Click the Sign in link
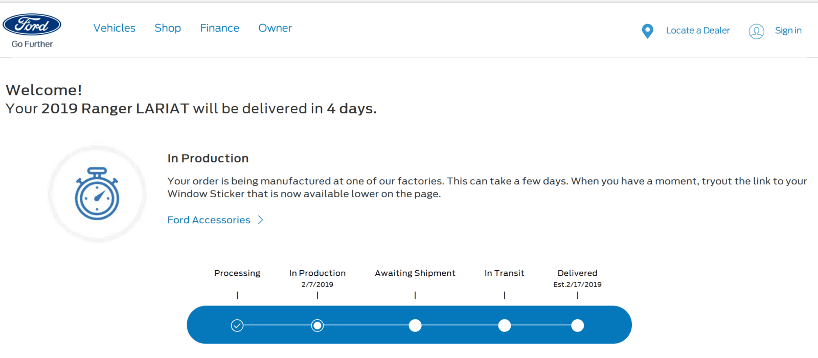This screenshot has width=818, height=358. tap(788, 31)
